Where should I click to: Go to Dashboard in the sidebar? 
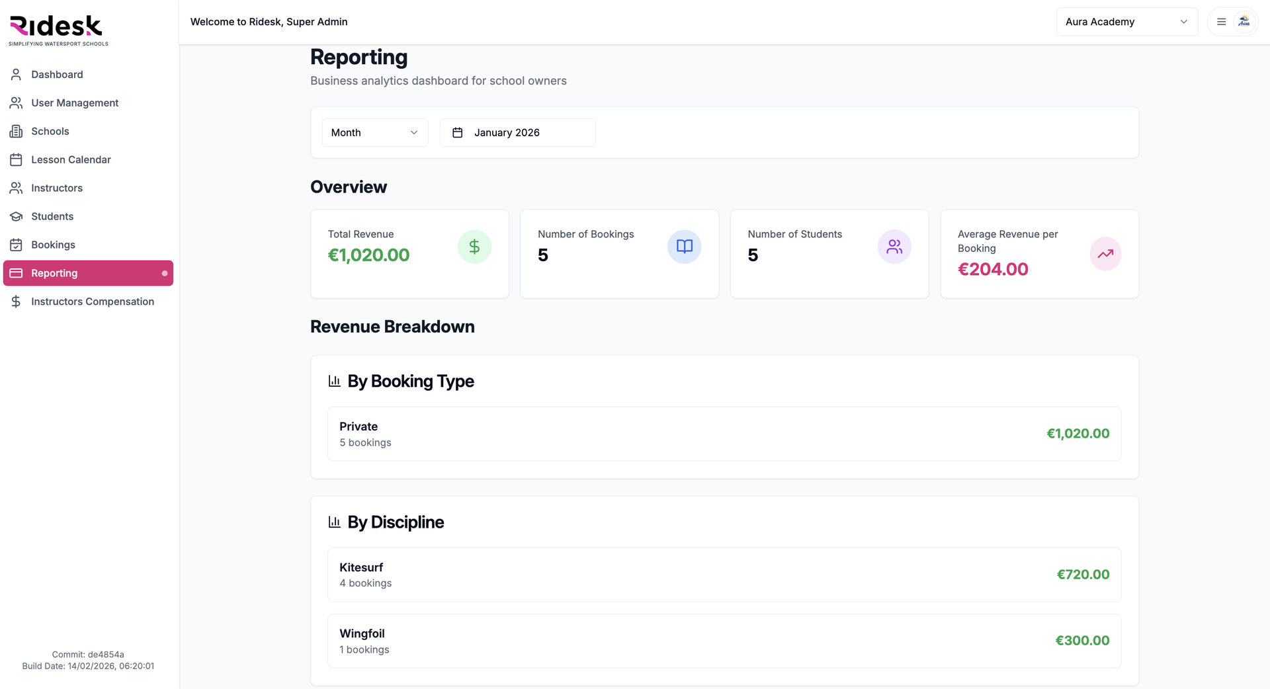(57, 75)
